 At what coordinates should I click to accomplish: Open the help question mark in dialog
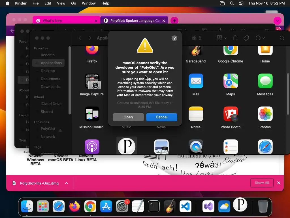174,38
